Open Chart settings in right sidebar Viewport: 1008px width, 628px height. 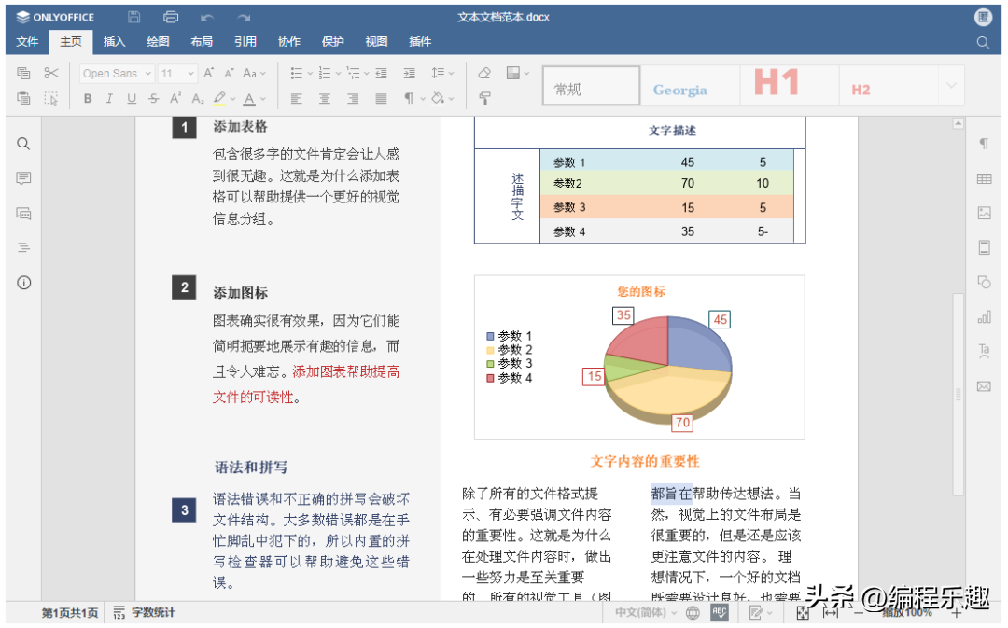coord(984,317)
